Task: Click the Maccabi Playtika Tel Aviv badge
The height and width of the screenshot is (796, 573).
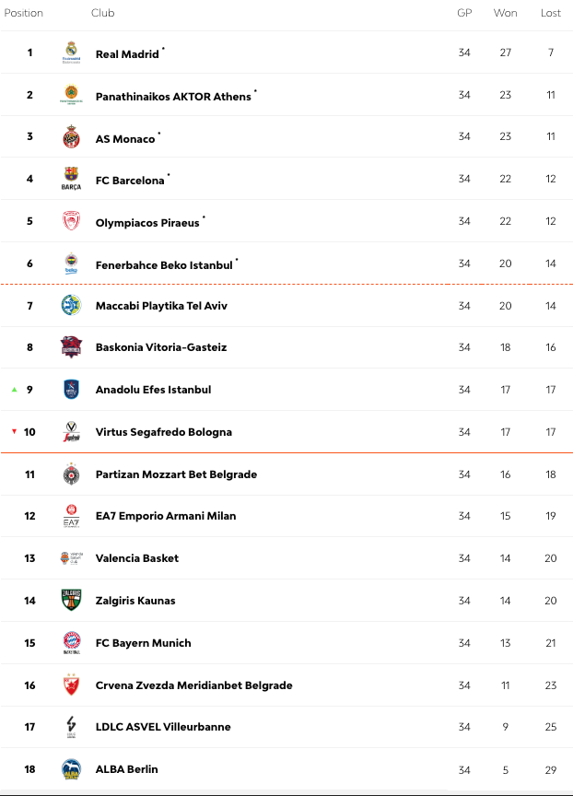Action: [73, 305]
